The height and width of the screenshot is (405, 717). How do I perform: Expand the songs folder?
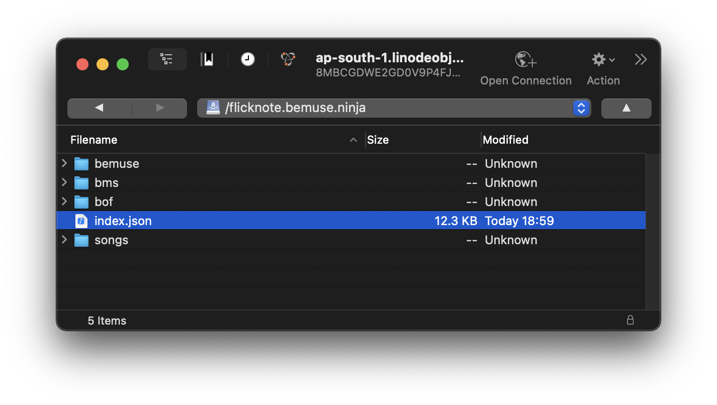click(x=64, y=240)
